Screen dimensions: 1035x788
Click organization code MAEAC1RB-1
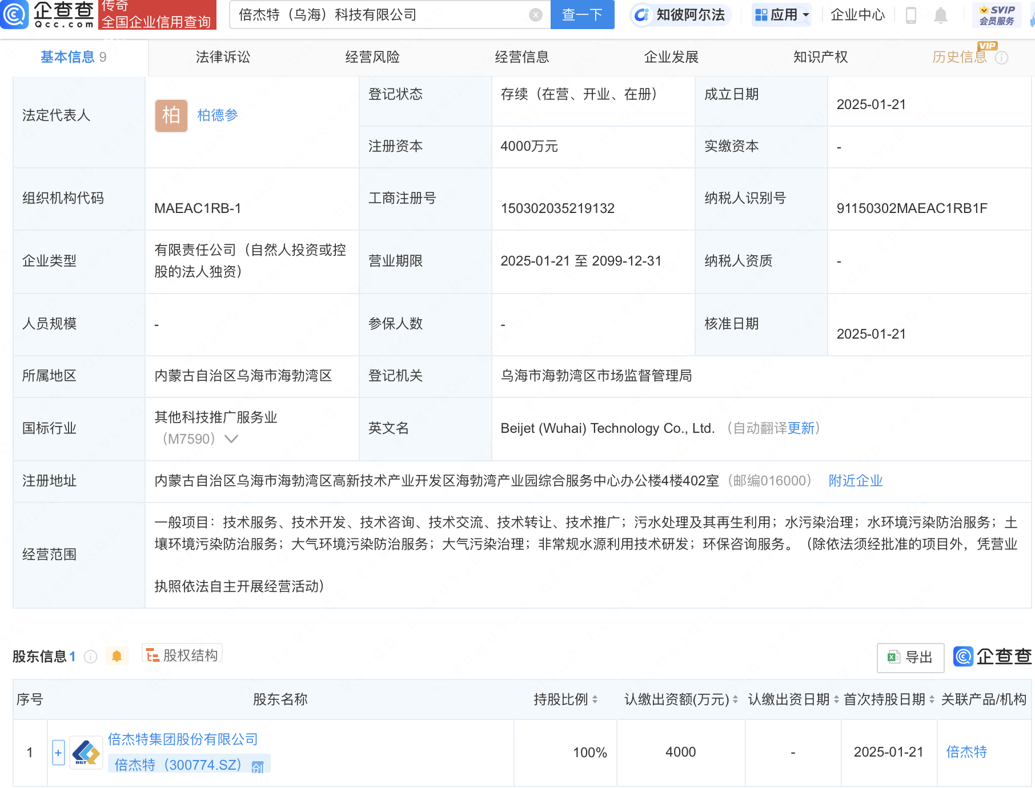tap(198, 208)
